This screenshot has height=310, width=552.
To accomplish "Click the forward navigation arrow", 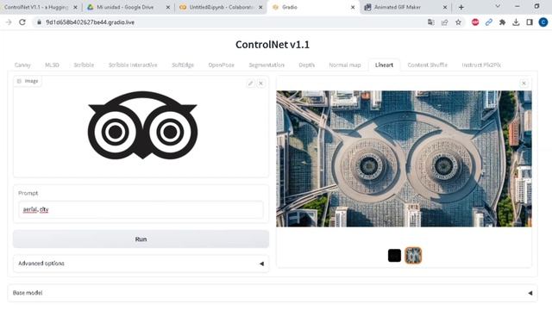I will [9, 22].
